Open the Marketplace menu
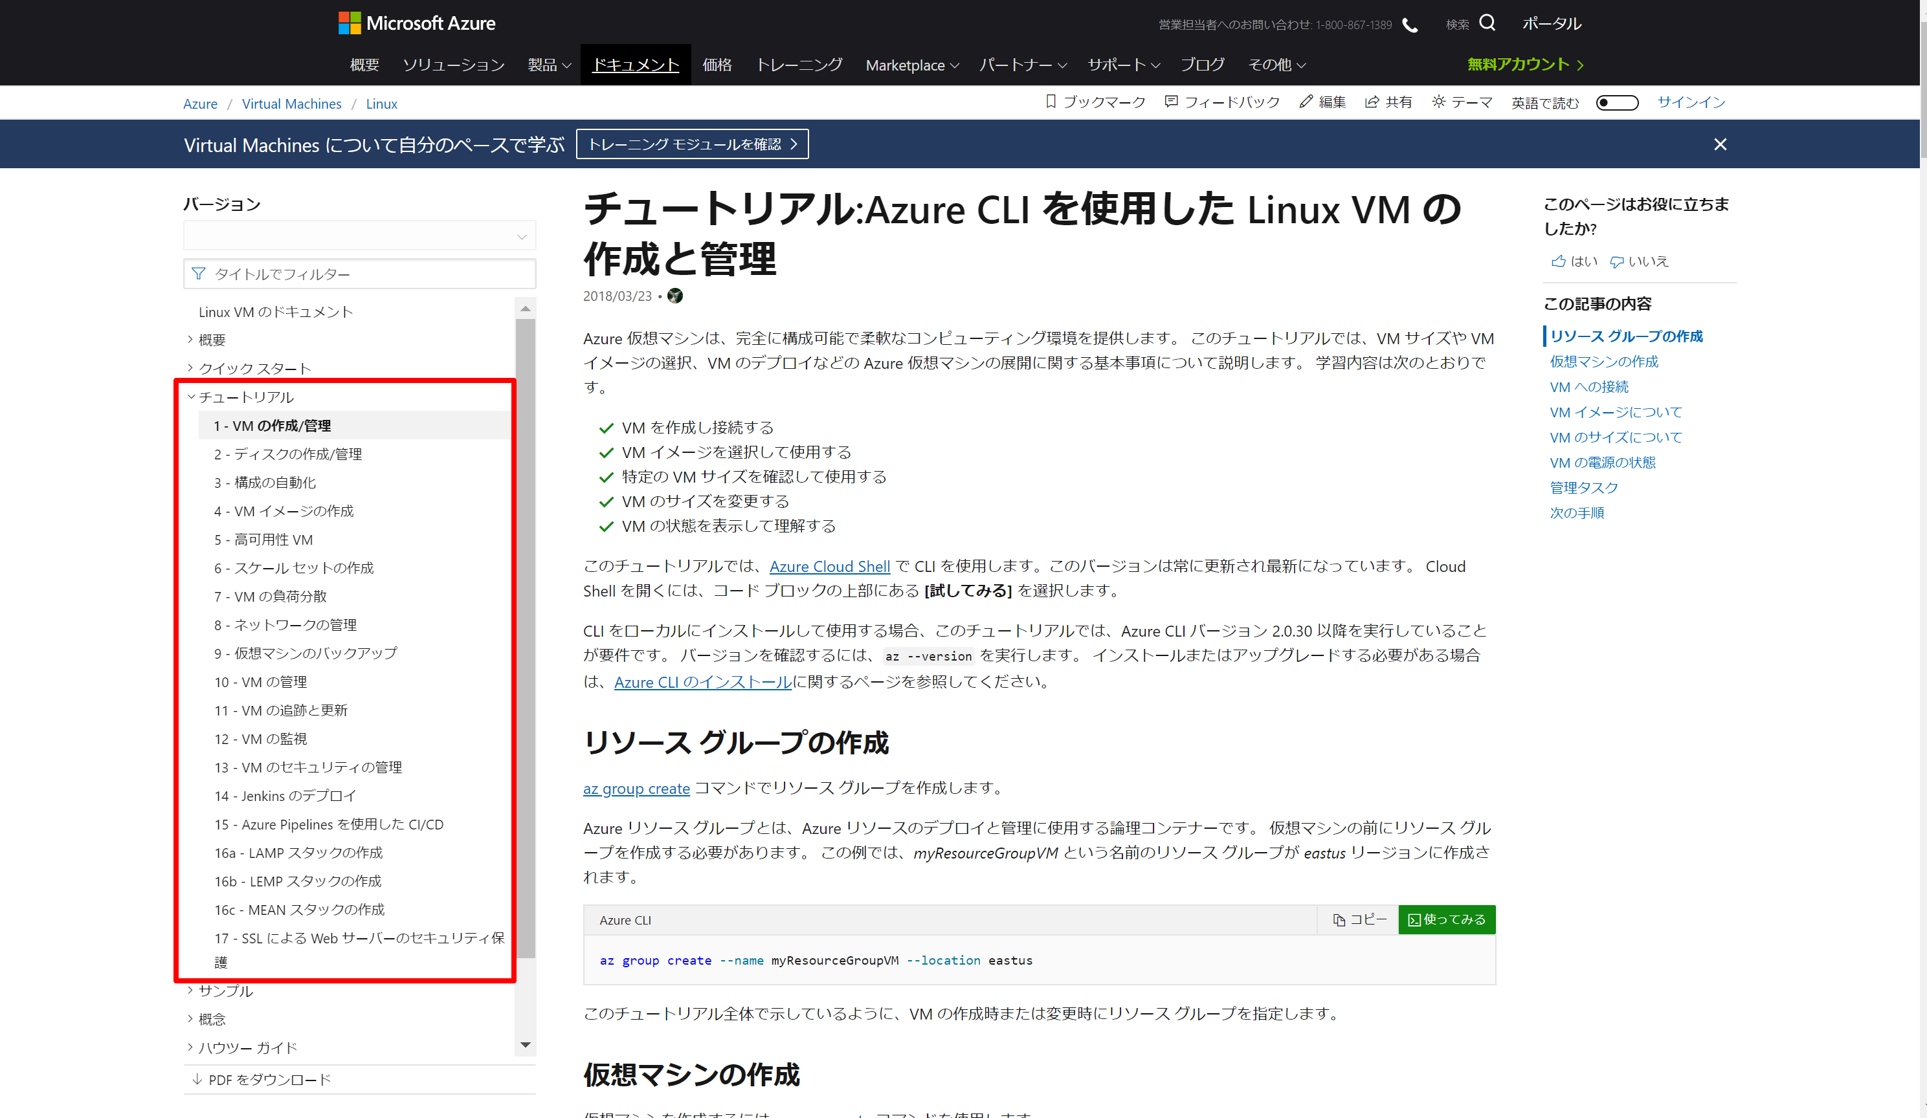1927x1118 pixels. point(911,65)
